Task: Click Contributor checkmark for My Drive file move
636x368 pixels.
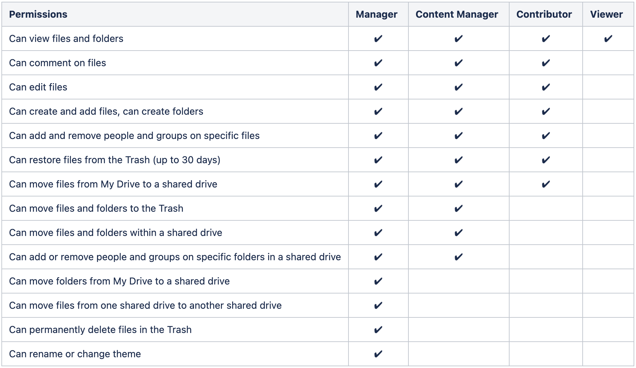Action: [546, 184]
